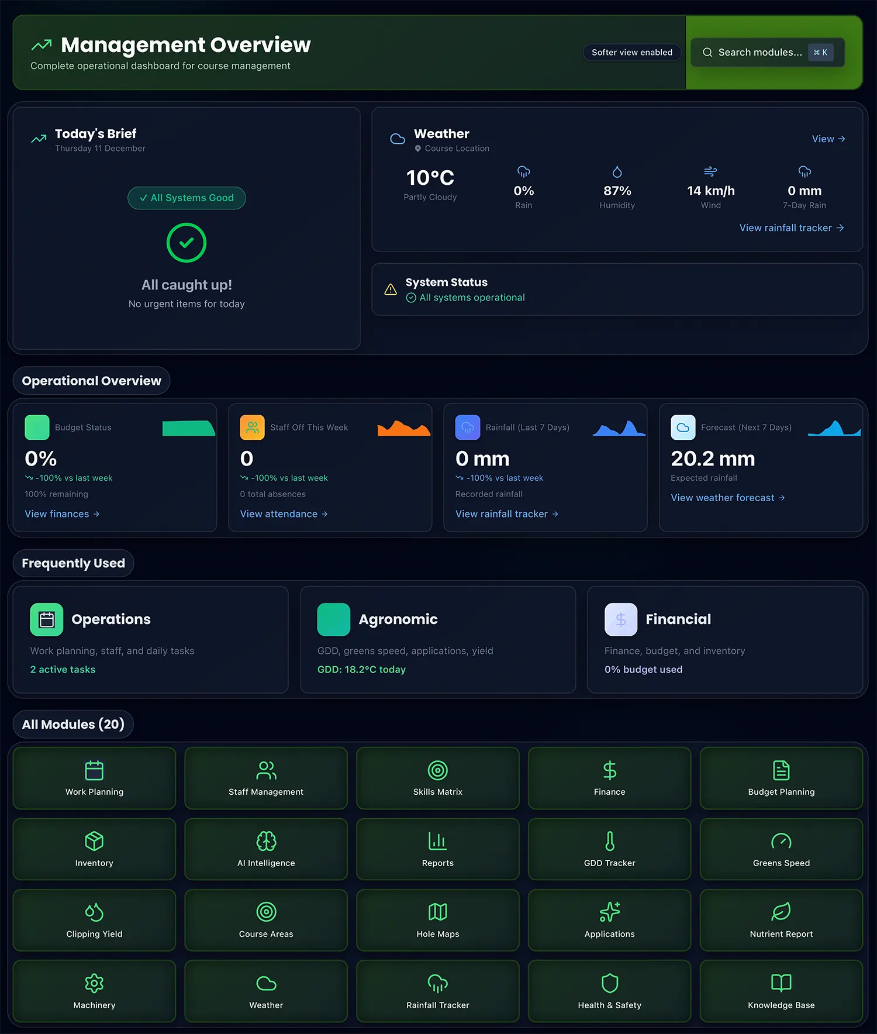Open the Skills Matrix module
The height and width of the screenshot is (1034, 877).
coord(437,778)
